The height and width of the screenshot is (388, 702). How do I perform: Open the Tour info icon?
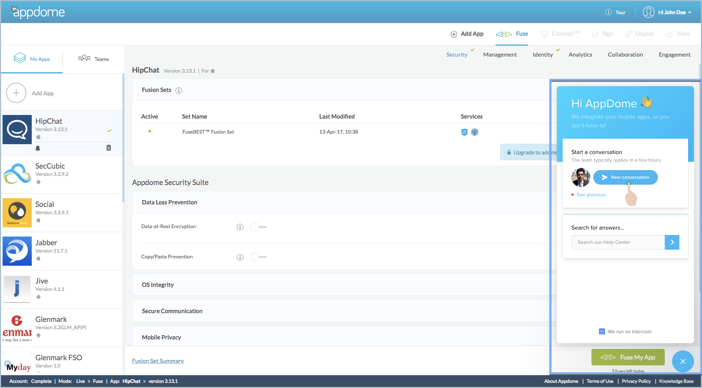coord(608,12)
